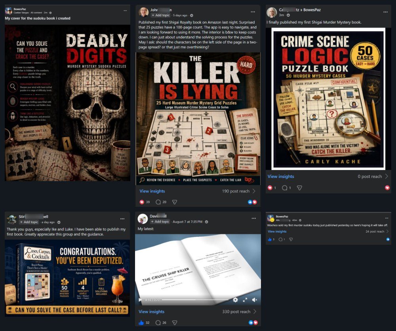
Task: Unmute the Cruise Ship Killer video
Action: 255,300
